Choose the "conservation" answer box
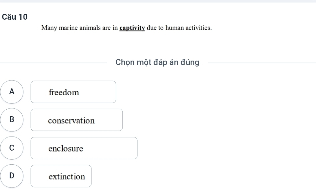Screen dimensions: 316x194 (76, 120)
